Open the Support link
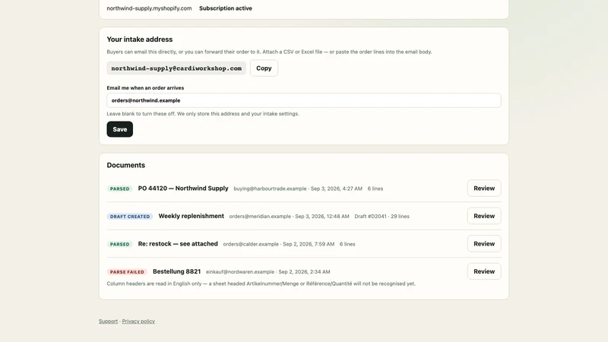This screenshot has height=342, width=608. coord(108,321)
